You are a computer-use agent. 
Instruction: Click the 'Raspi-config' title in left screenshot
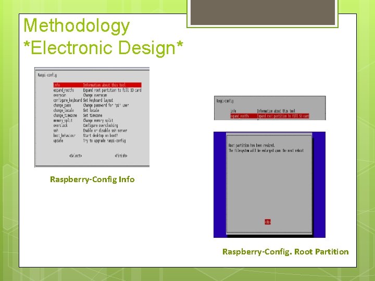coord(47,75)
